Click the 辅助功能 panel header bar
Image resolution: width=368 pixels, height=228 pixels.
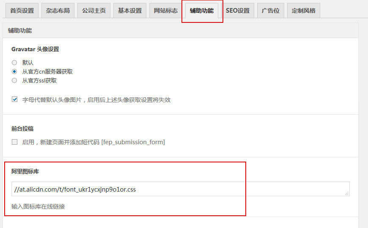click(181, 30)
